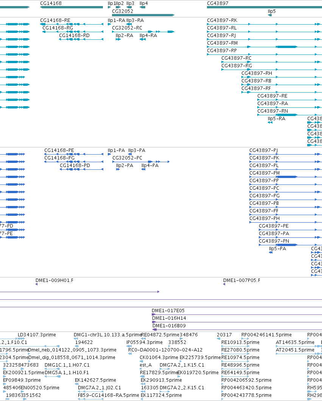Screen dimensions: 322x401
Task: Select transcript CG43897-RM
Action: (x=222, y=43)
